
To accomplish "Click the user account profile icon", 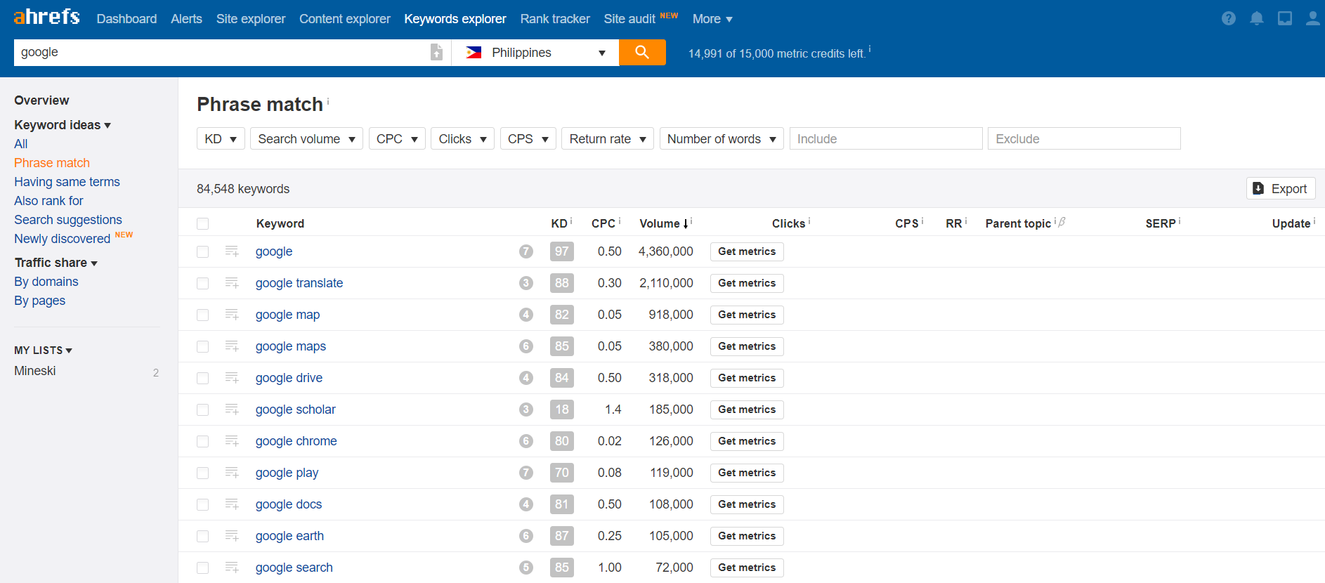I will tap(1312, 19).
